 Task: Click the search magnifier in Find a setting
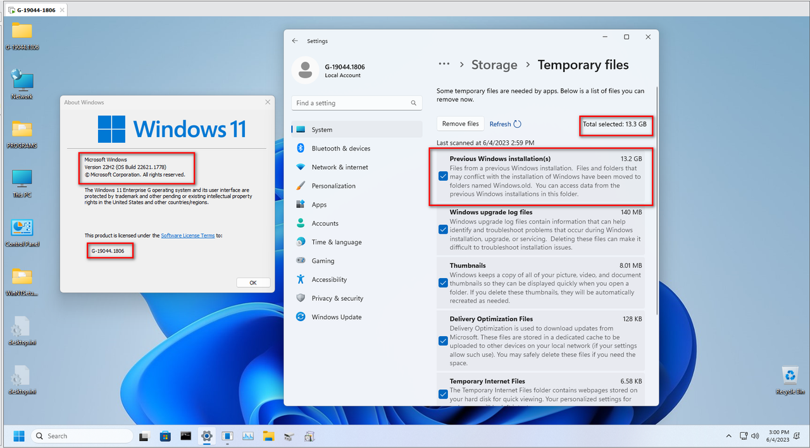pyautogui.click(x=414, y=103)
